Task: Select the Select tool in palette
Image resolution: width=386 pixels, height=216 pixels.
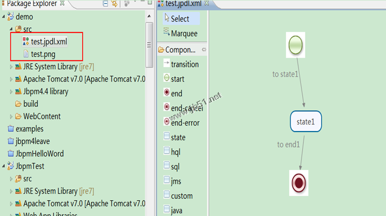Action: (181, 19)
